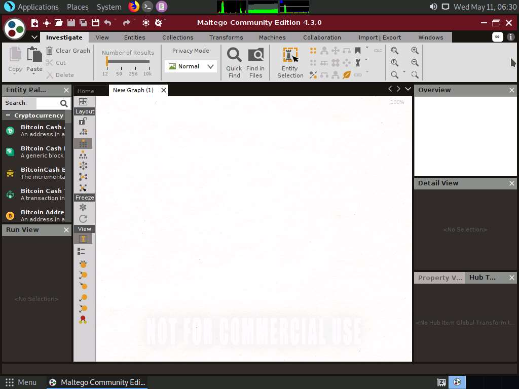Open the Transforms ribbon tab
Screen dimensions: 519x389
point(226,37)
